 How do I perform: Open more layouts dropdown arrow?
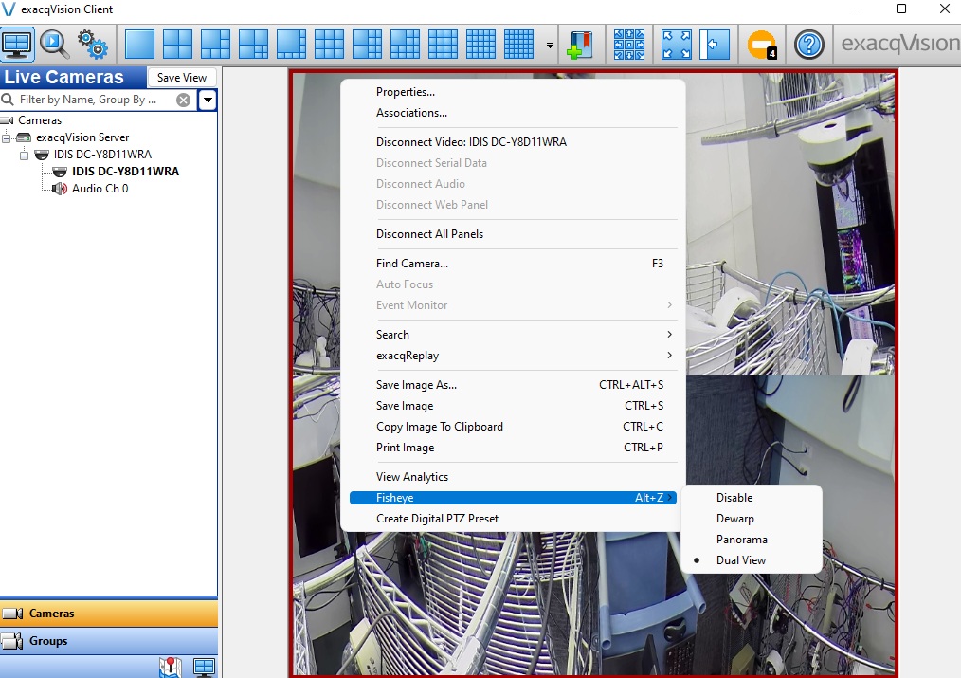[550, 46]
